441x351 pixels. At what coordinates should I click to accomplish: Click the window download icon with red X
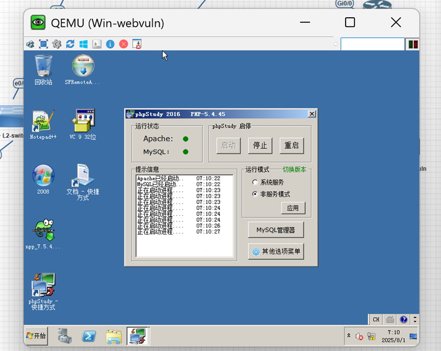pyautogui.click(x=137, y=44)
